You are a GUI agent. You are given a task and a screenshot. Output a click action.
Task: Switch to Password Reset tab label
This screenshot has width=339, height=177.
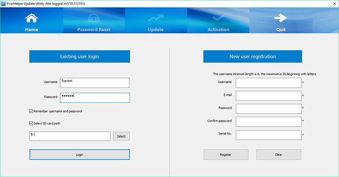[94, 29]
